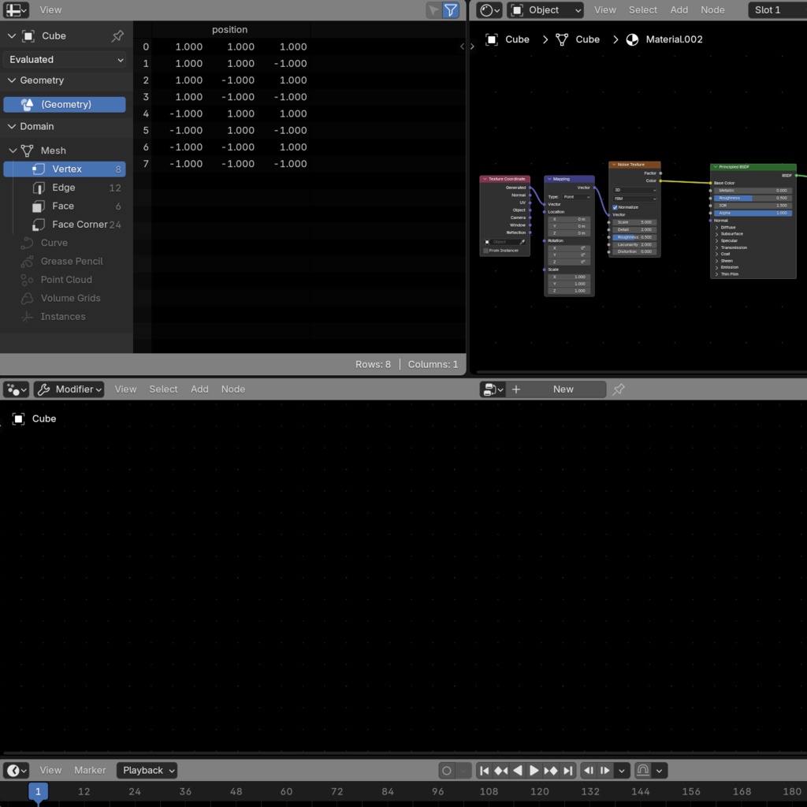Pin the material next to the New button
The height and width of the screenshot is (807, 807).
pyautogui.click(x=619, y=389)
